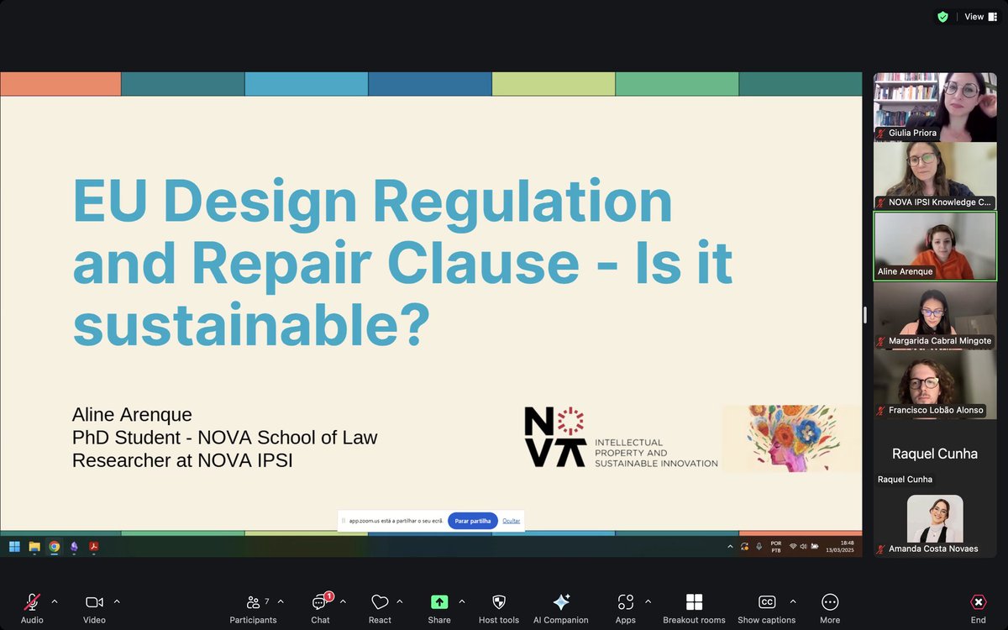Open the Participants panel
The height and width of the screenshot is (630, 1008).
[x=253, y=608]
